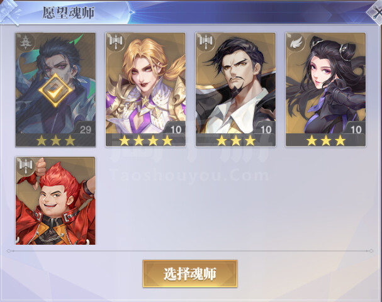Uncheck the gold checkmark on dark-haired hero
The height and width of the screenshot is (302, 382).
(55, 91)
